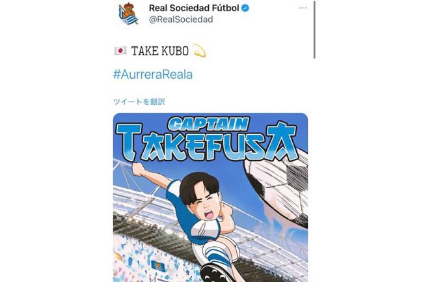Viewport: 423px width, 282px height.
Task: Select the TAKE KUBO tweet text
Action: [x=160, y=51]
